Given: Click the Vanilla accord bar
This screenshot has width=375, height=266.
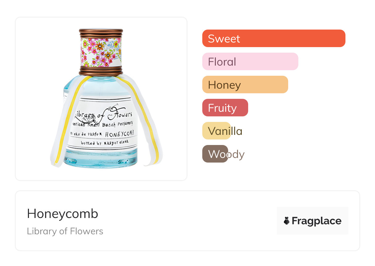Looking at the screenshot, I should [x=216, y=131].
